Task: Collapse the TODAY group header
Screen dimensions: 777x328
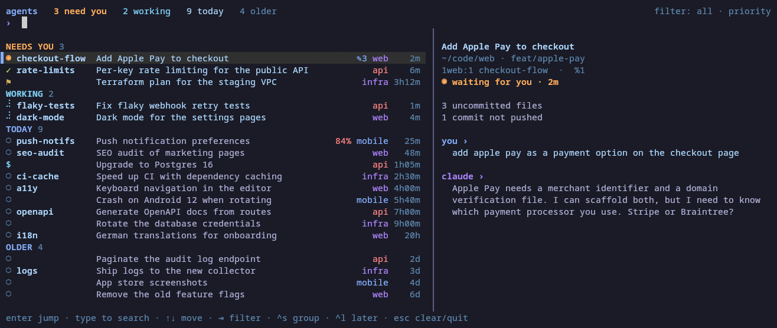Action: [24, 129]
